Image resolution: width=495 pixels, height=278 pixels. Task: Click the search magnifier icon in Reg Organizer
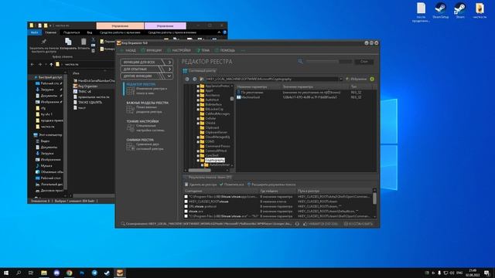click(301, 62)
